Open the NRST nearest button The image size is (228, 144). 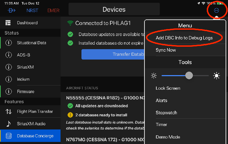coord(32,10)
